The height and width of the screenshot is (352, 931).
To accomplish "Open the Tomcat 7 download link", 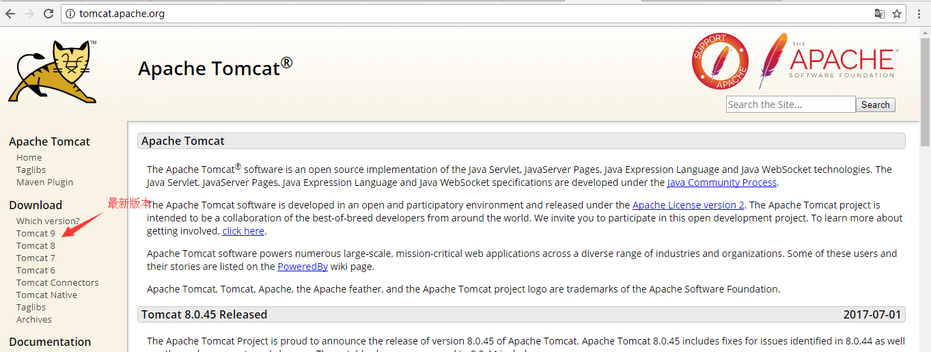I will click(36, 258).
